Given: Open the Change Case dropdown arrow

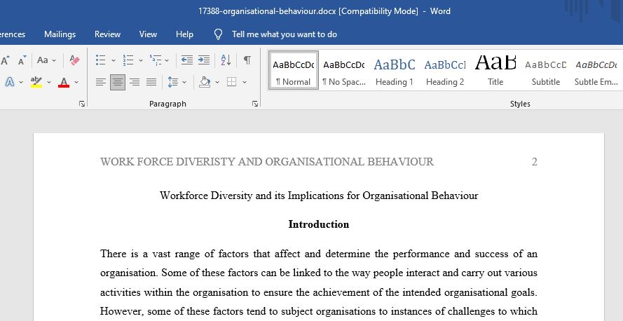Looking at the screenshot, I should click(x=54, y=61).
